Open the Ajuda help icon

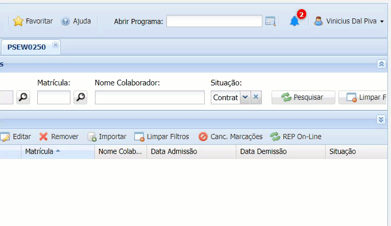pos(65,21)
